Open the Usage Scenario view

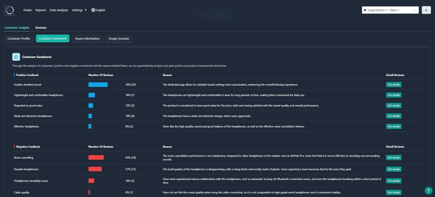tap(119, 38)
